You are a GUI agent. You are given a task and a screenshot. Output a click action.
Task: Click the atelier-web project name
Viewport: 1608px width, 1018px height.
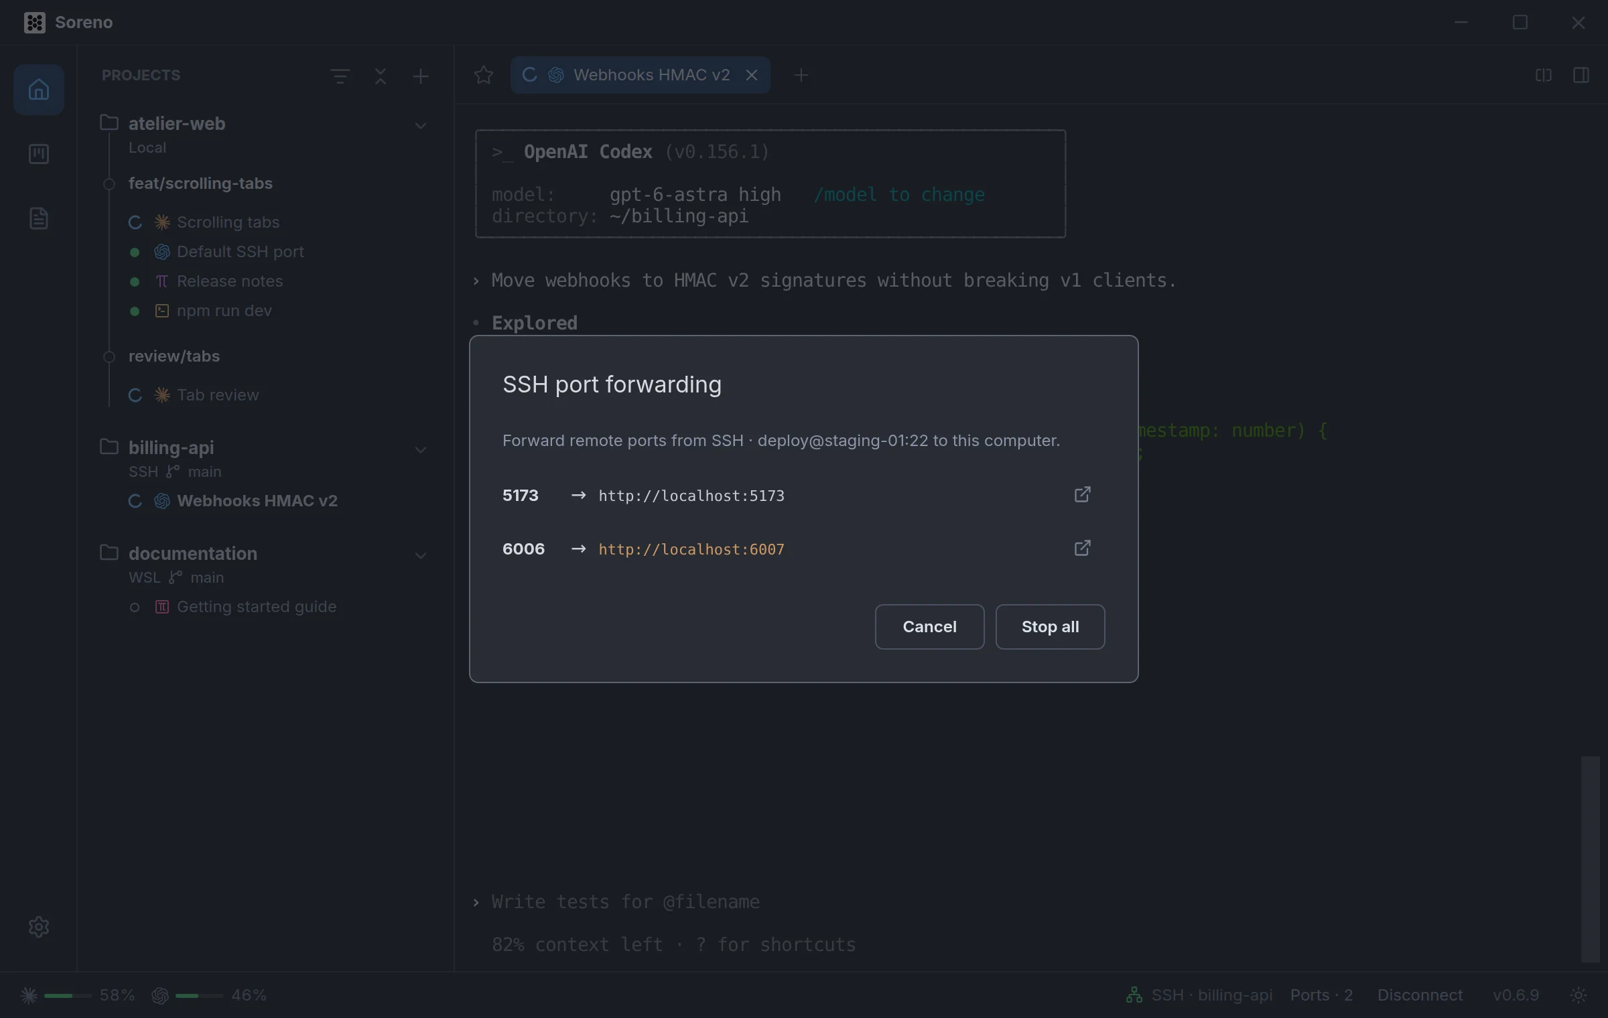point(177,124)
